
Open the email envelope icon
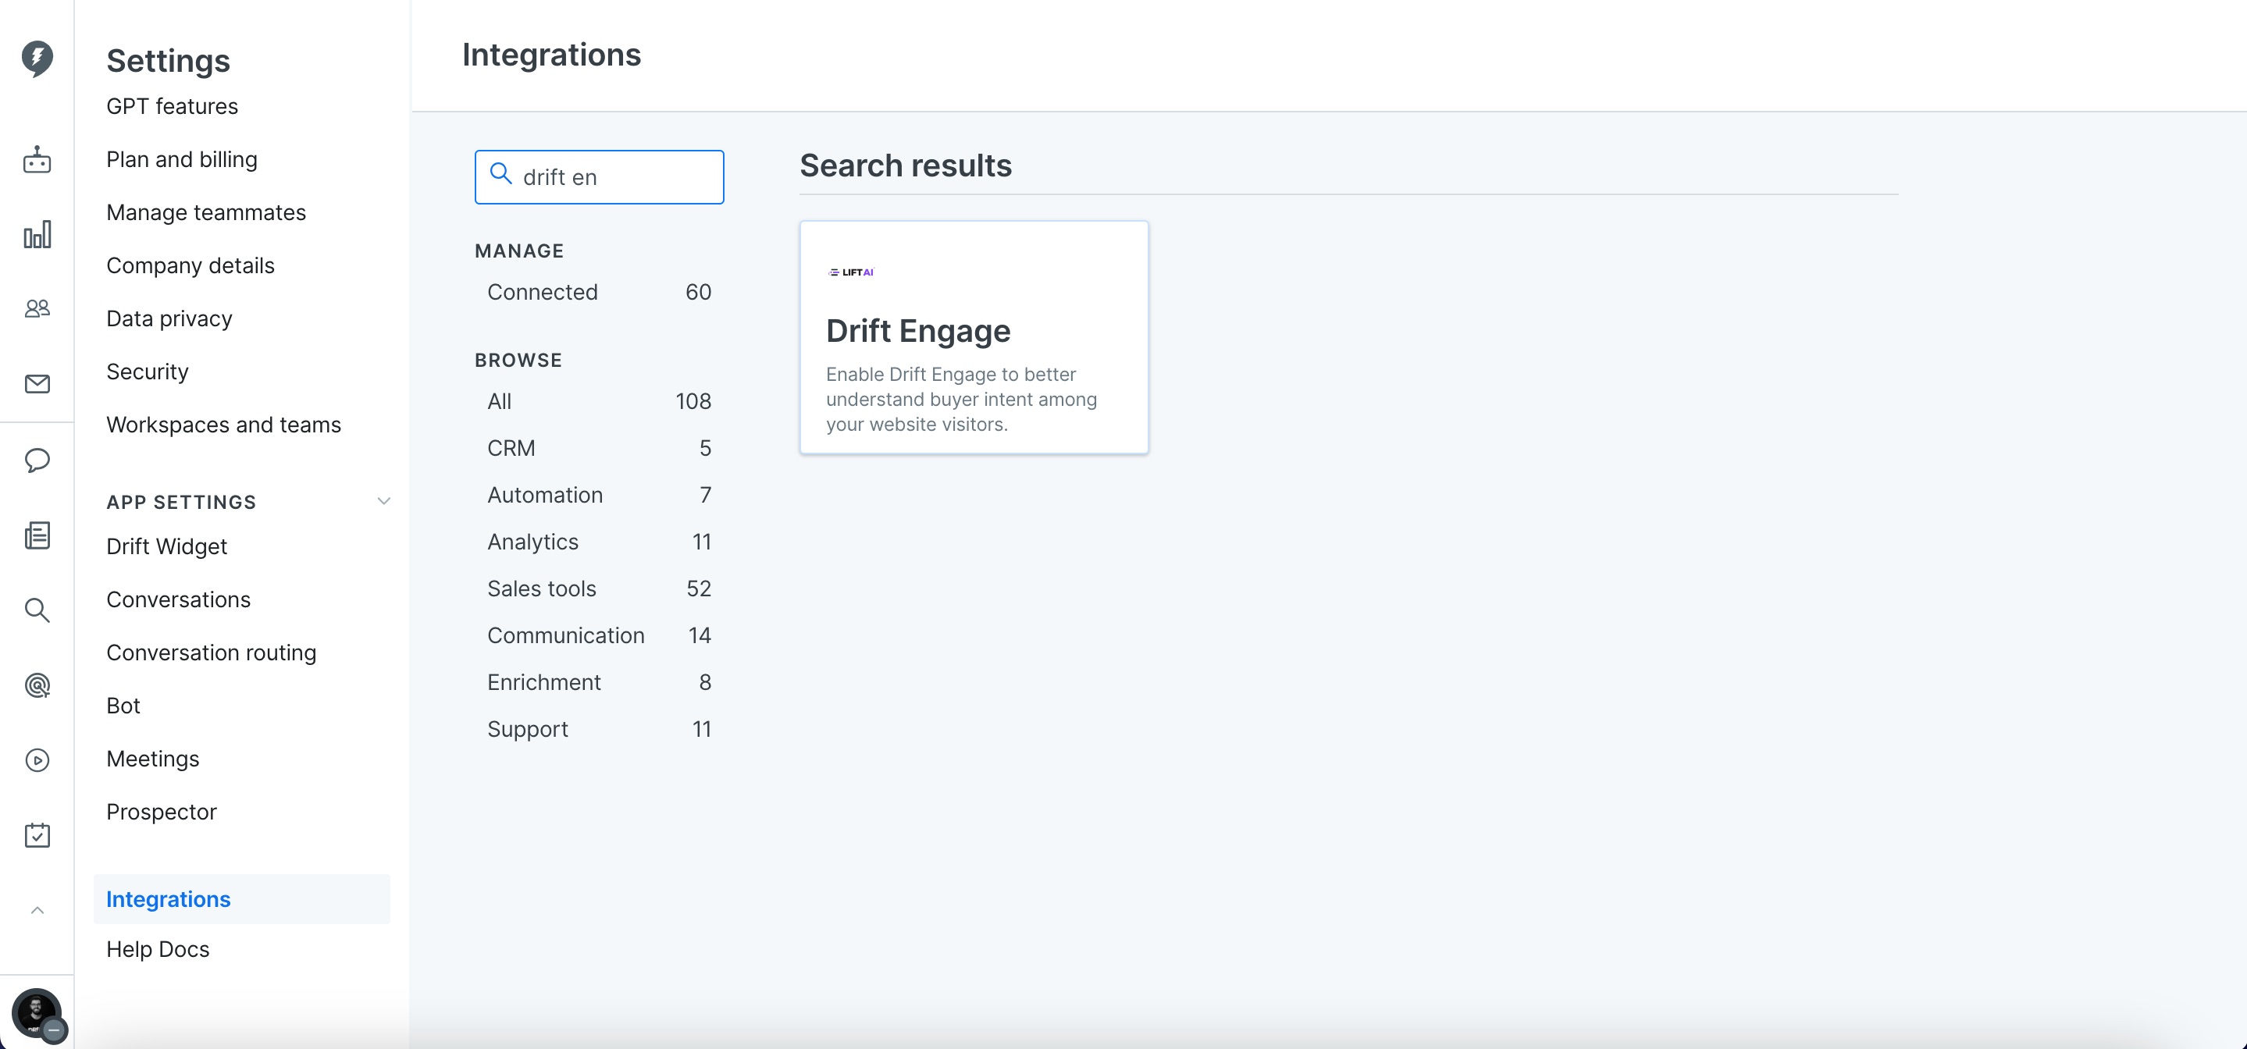(37, 384)
